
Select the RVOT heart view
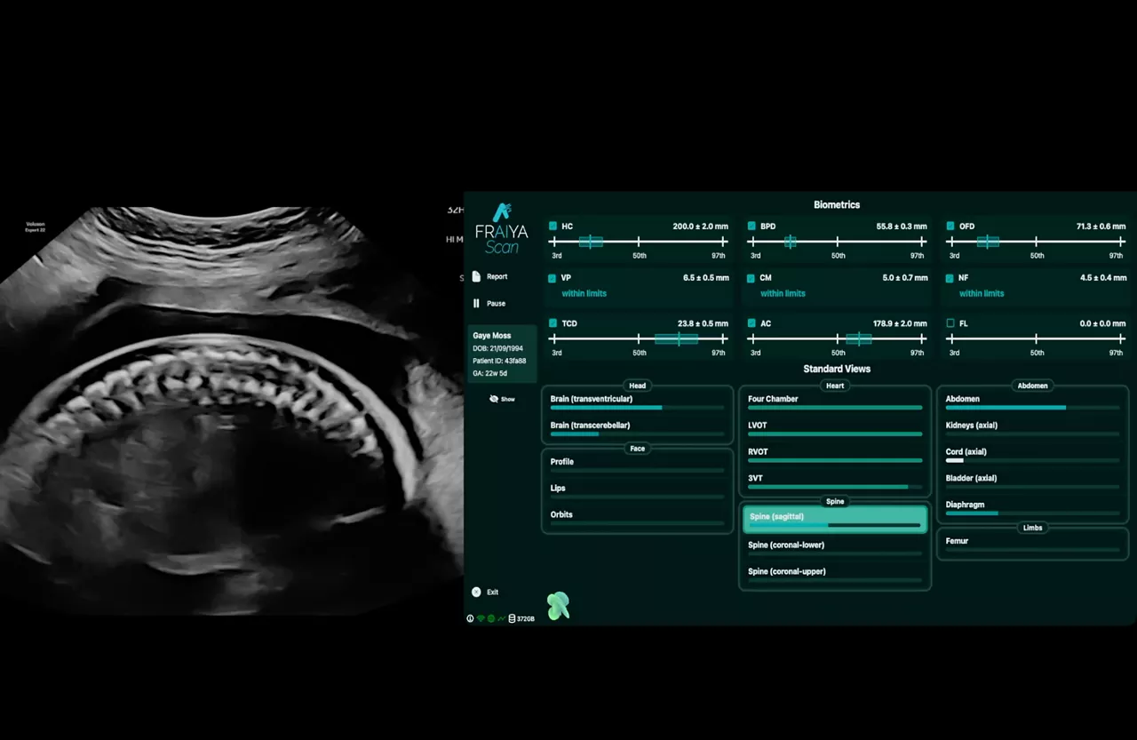coord(835,456)
